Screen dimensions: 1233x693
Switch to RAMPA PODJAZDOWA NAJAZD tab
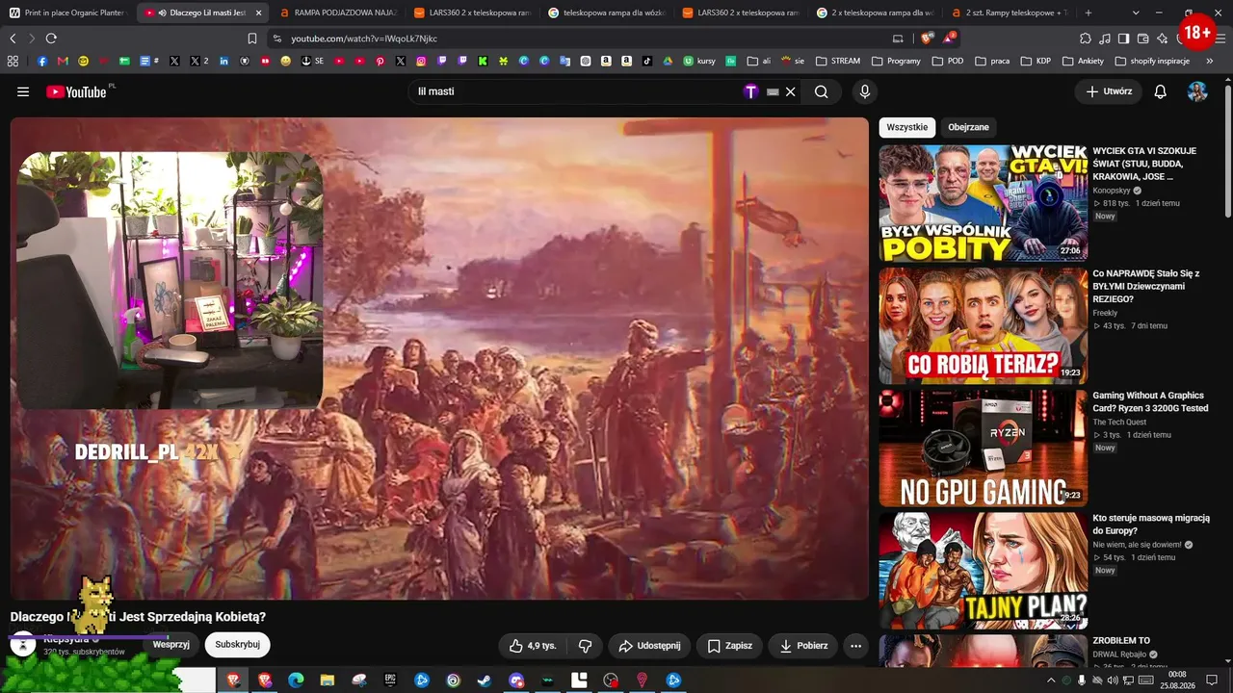click(337, 13)
